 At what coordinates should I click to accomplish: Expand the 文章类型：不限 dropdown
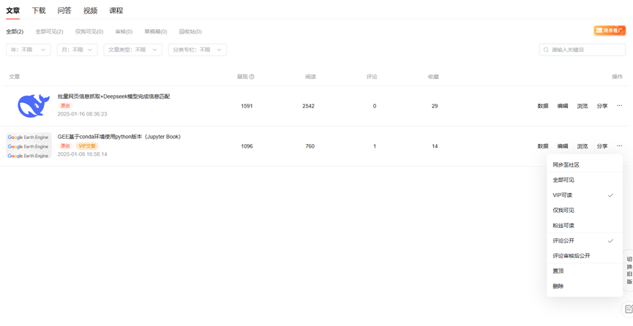click(132, 50)
